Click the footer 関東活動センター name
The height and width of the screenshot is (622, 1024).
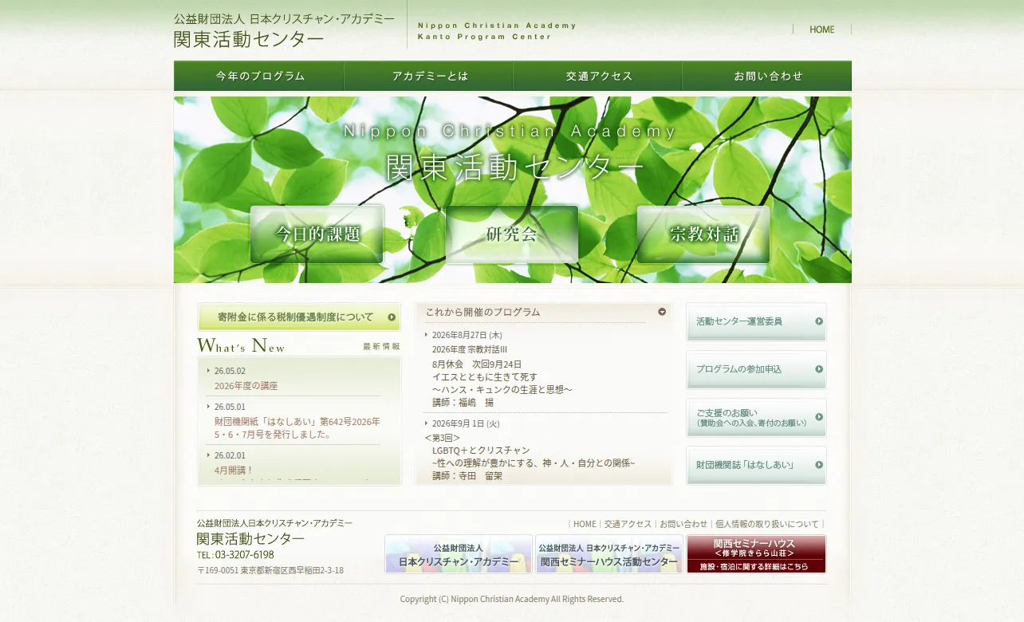(250, 539)
